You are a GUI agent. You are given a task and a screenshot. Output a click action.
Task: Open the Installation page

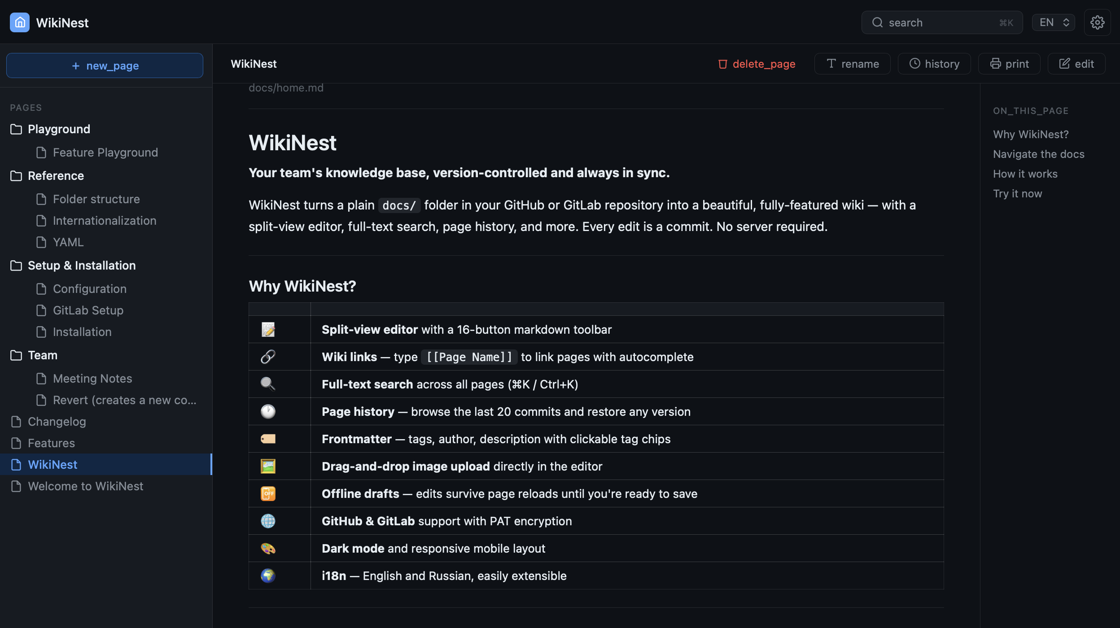point(106,332)
